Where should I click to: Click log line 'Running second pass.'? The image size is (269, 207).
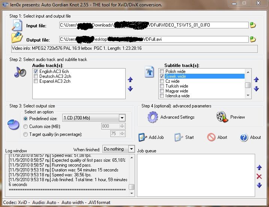[72, 165]
